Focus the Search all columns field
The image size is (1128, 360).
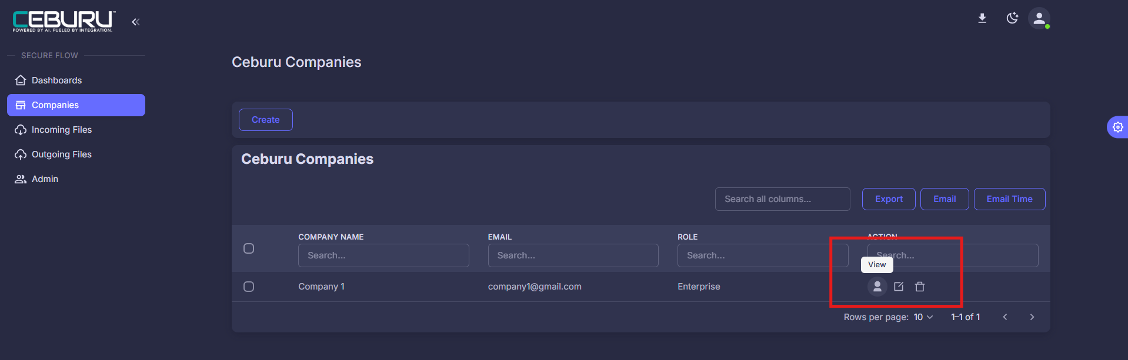point(782,199)
